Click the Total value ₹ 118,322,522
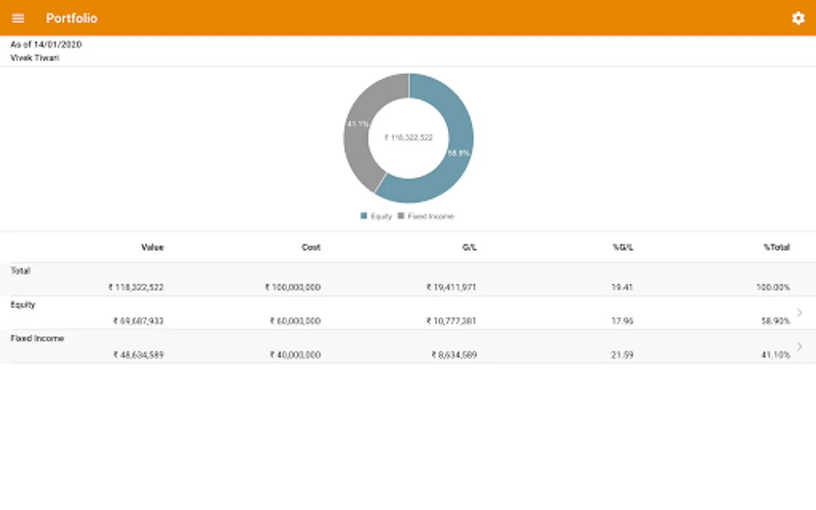Viewport: 816px width, 510px height. click(136, 287)
